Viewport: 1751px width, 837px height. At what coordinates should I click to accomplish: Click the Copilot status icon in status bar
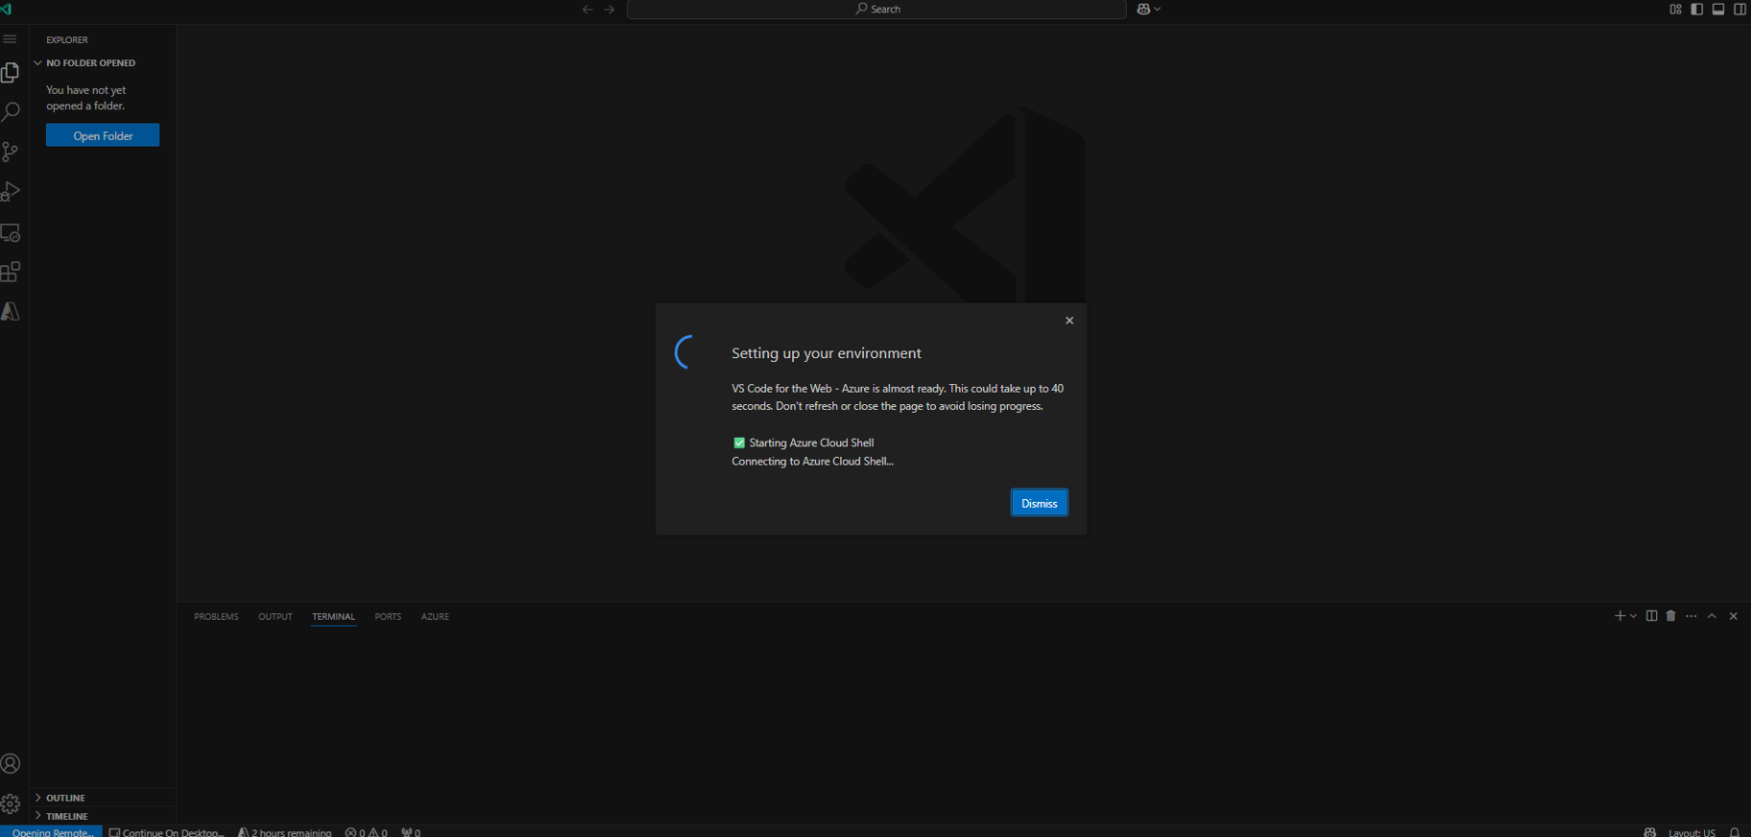1650,831
